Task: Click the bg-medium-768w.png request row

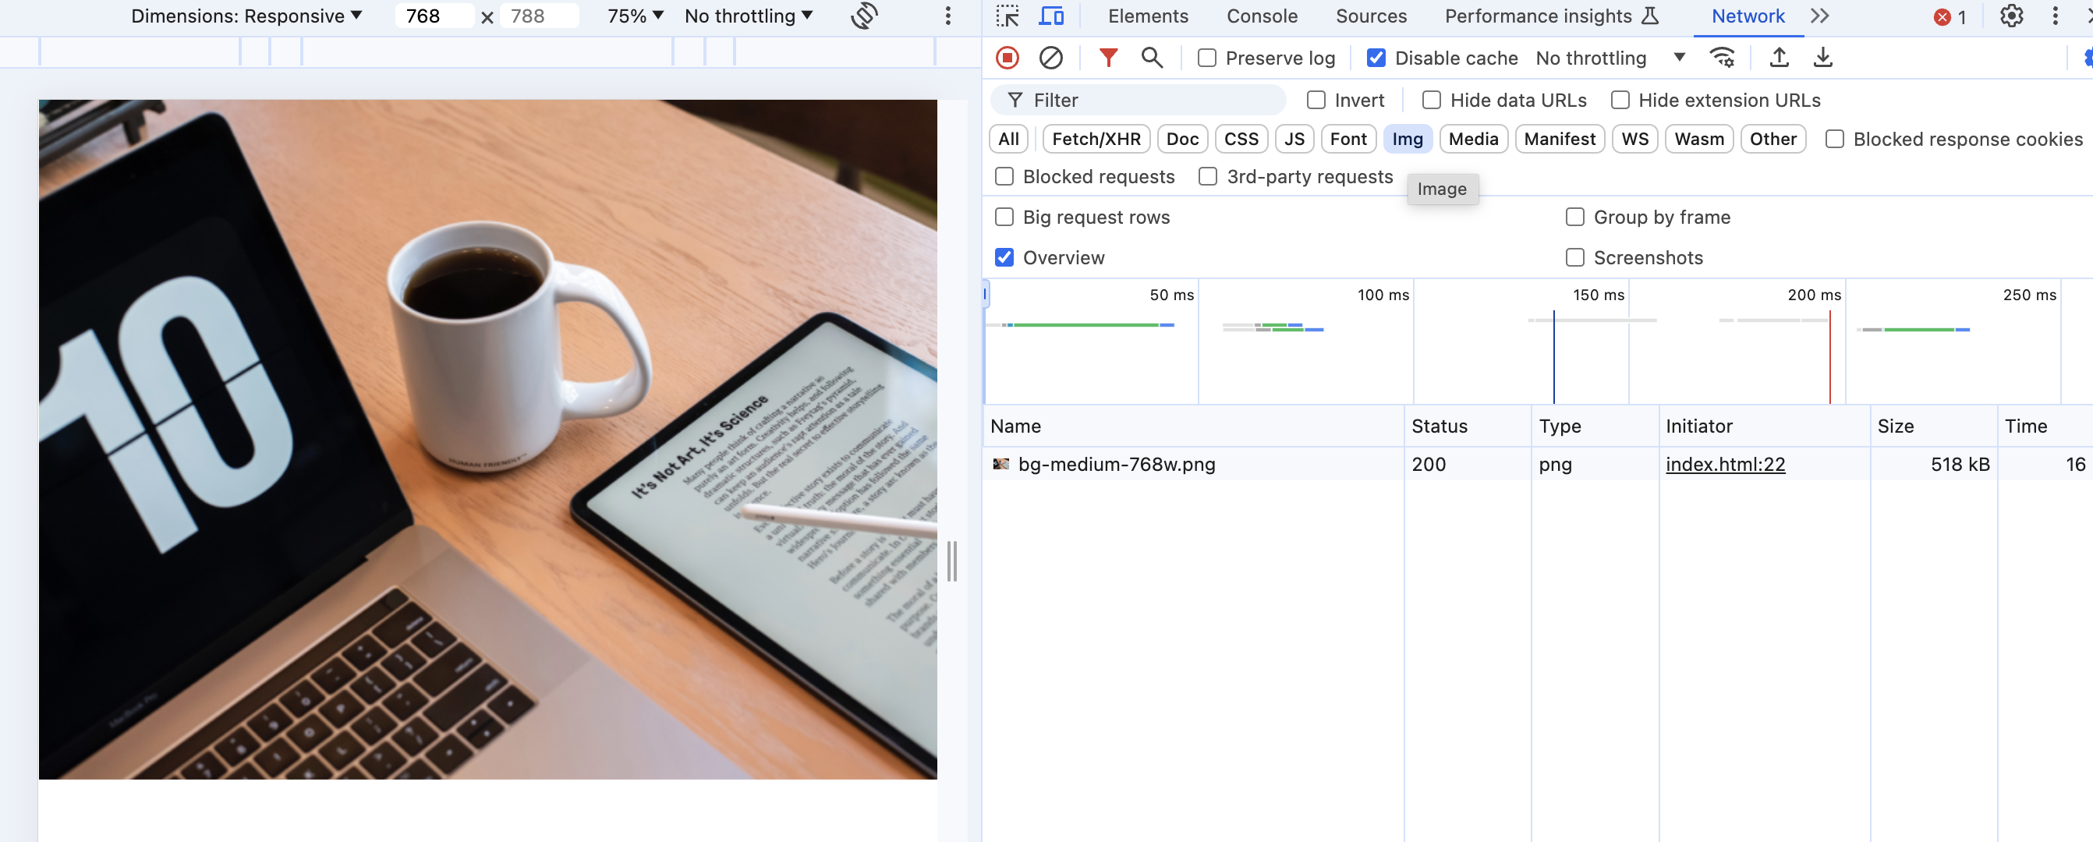Action: pyautogui.click(x=1117, y=465)
